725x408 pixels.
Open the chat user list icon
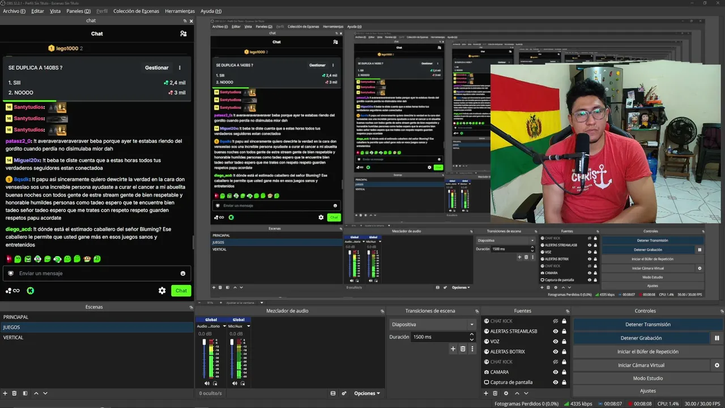pyautogui.click(x=184, y=33)
